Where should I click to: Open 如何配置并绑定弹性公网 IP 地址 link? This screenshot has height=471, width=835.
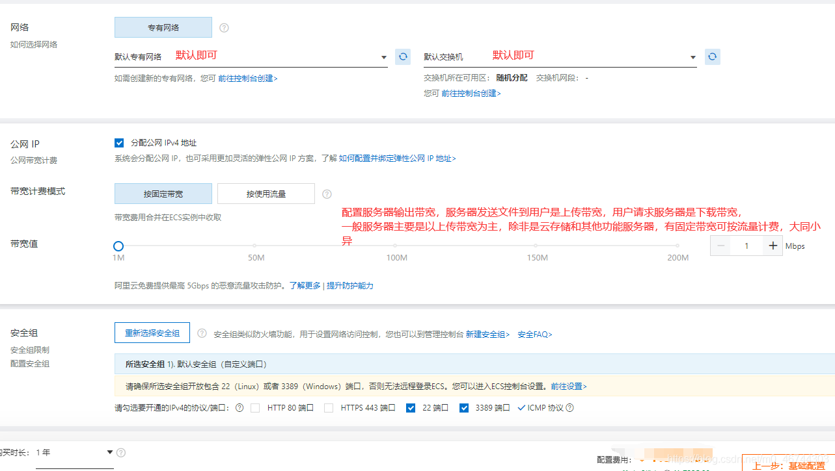tap(397, 158)
